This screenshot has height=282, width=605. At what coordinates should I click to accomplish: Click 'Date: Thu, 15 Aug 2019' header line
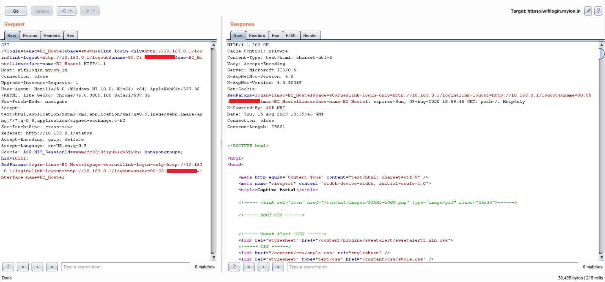275,114
